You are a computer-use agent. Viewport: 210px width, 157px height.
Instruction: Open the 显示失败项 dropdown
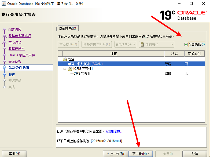coord(125,45)
